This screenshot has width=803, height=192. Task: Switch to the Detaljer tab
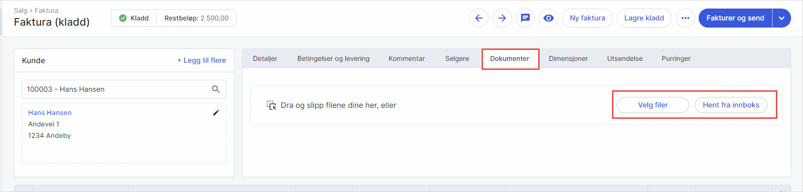[265, 58]
